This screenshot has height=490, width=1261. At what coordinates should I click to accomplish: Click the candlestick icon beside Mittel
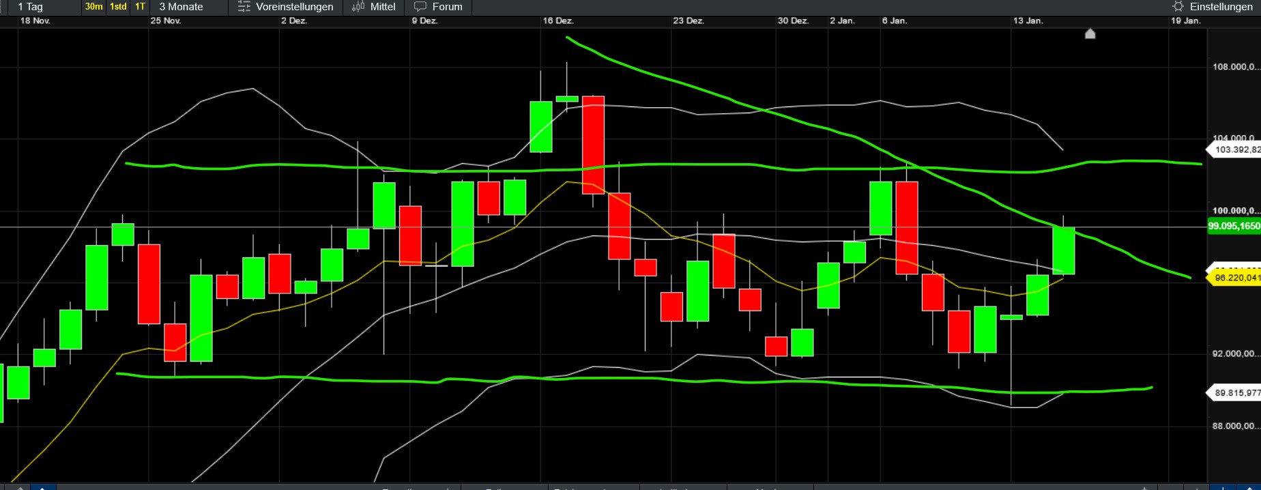(x=358, y=7)
